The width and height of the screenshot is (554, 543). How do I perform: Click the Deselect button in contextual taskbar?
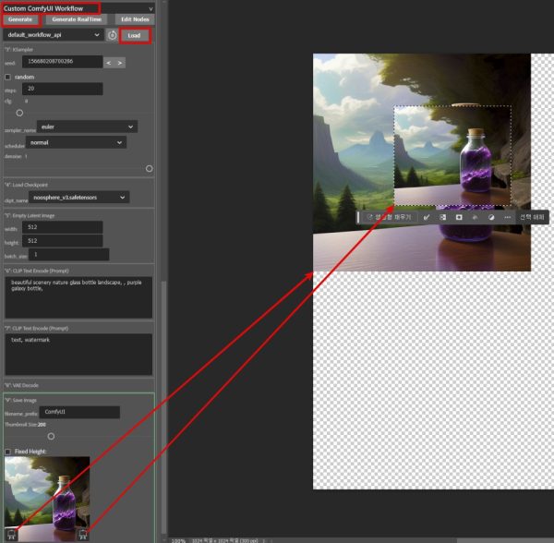[x=532, y=217]
